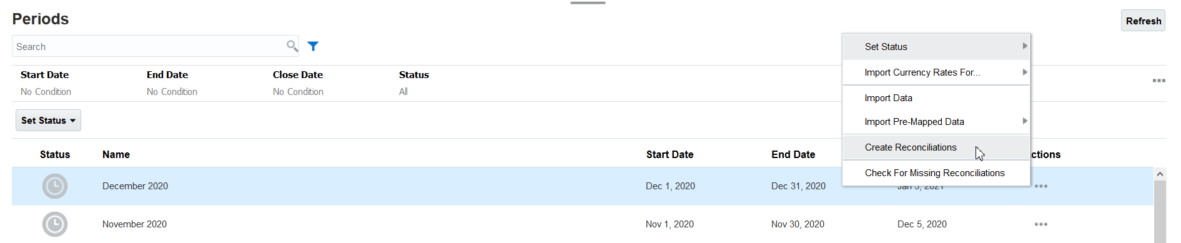Focus the Search input field

point(149,46)
